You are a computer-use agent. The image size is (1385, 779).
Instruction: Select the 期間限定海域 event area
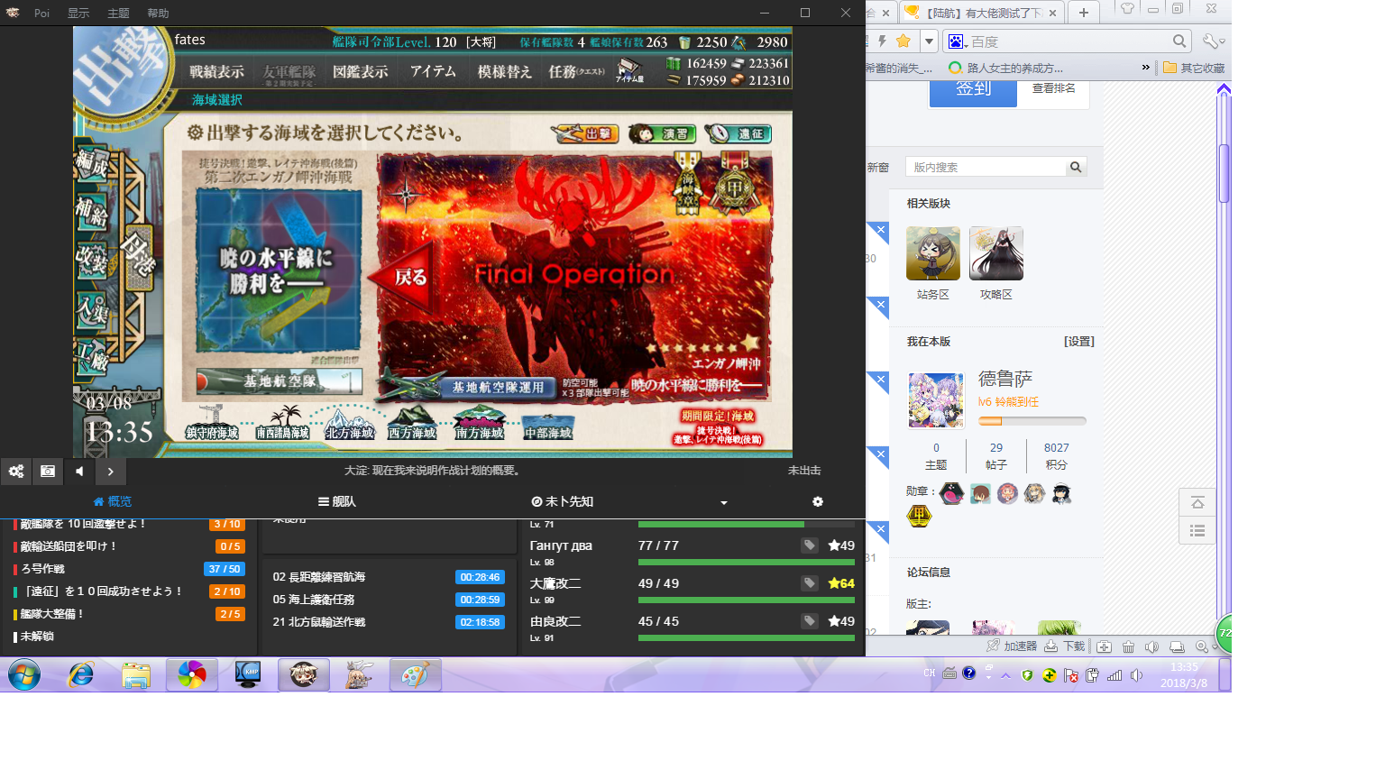pyautogui.click(x=718, y=427)
